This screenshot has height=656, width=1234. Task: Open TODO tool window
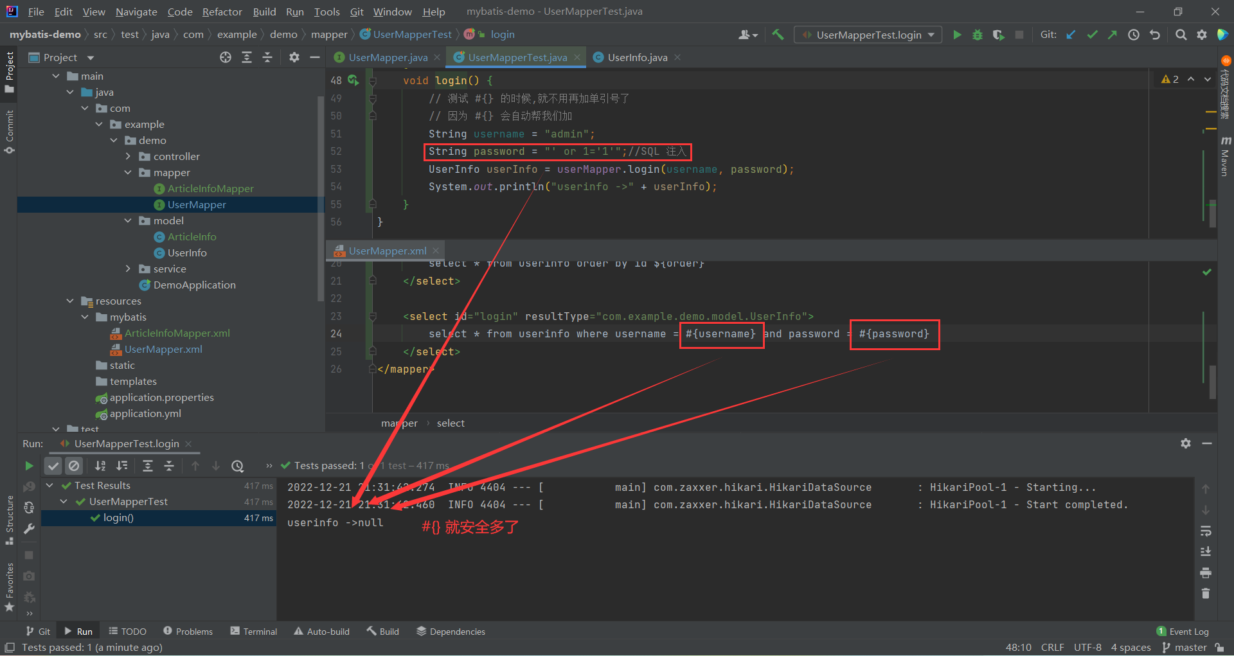coord(127,632)
